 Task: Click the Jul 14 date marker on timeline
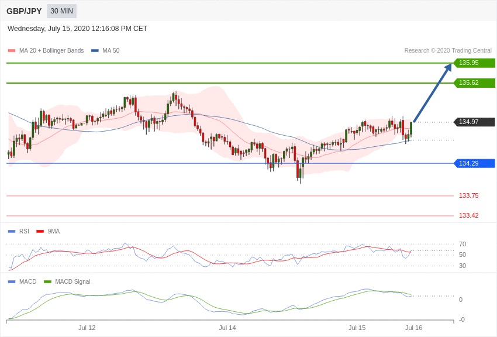(227, 328)
